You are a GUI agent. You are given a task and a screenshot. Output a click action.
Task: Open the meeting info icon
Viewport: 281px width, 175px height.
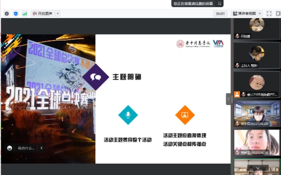pyautogui.click(x=7, y=14)
